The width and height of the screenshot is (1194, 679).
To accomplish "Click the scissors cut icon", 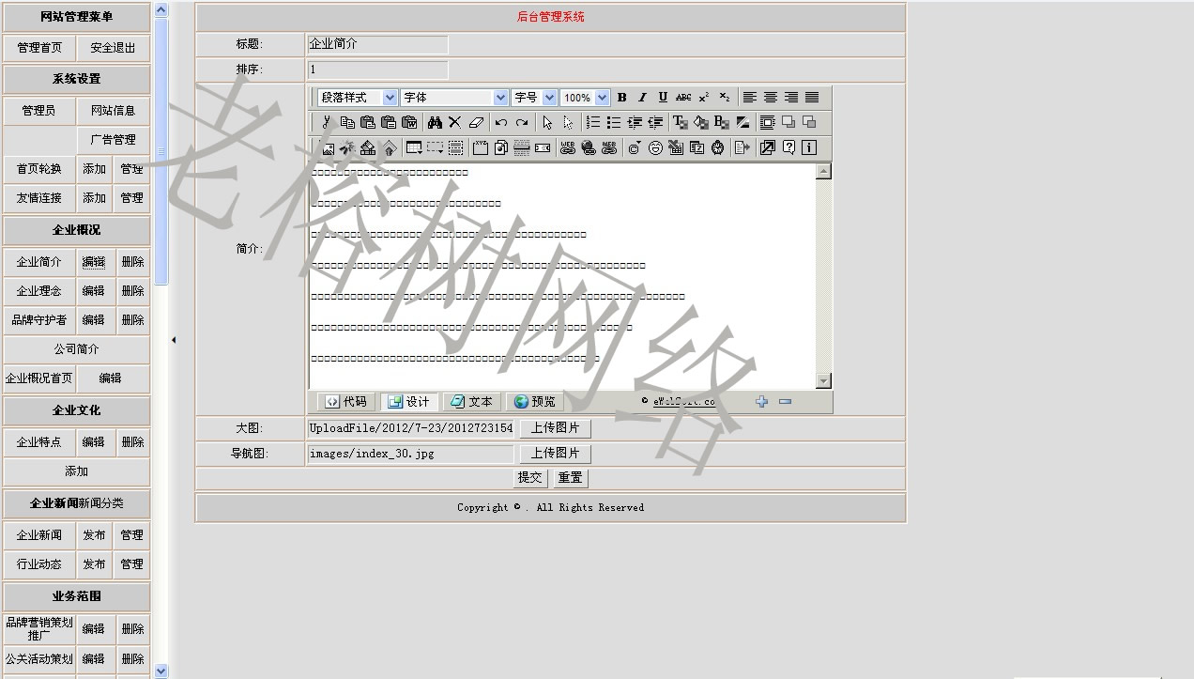I will tap(327, 122).
